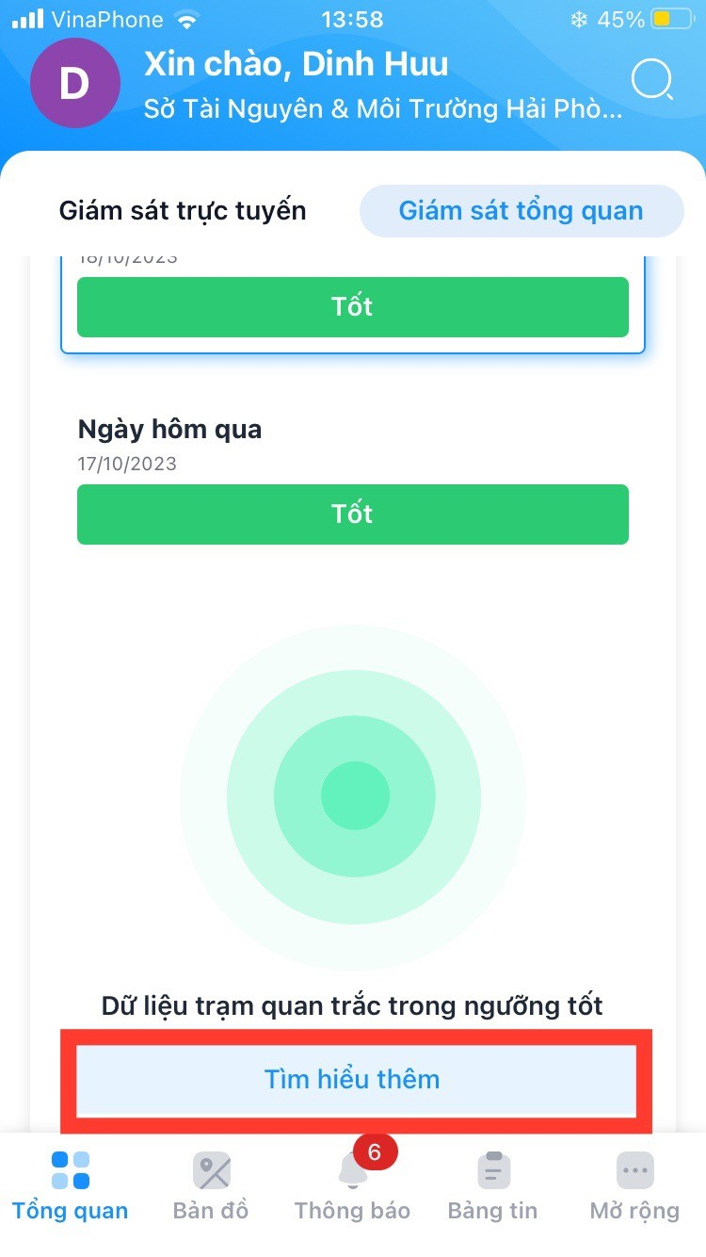Open the Tổng quan tab icon
The height and width of the screenshot is (1257, 706).
(71, 1170)
